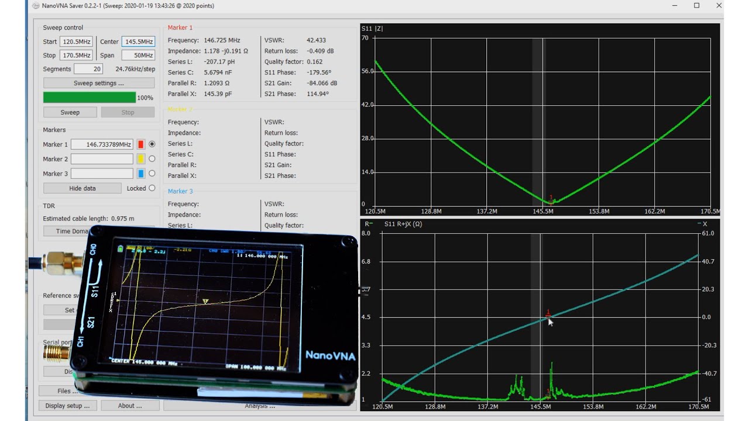
Task: Click the Segments count field
Action: tap(88, 69)
